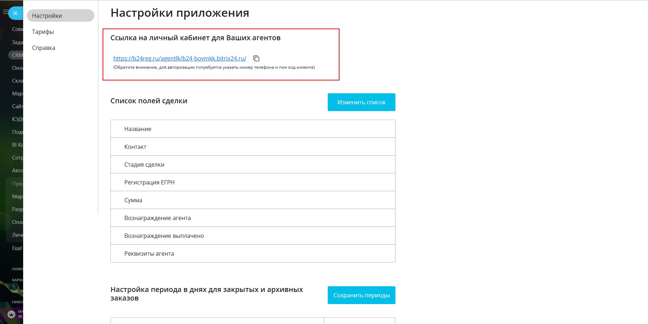Click the Изменить список button

pyautogui.click(x=362, y=102)
